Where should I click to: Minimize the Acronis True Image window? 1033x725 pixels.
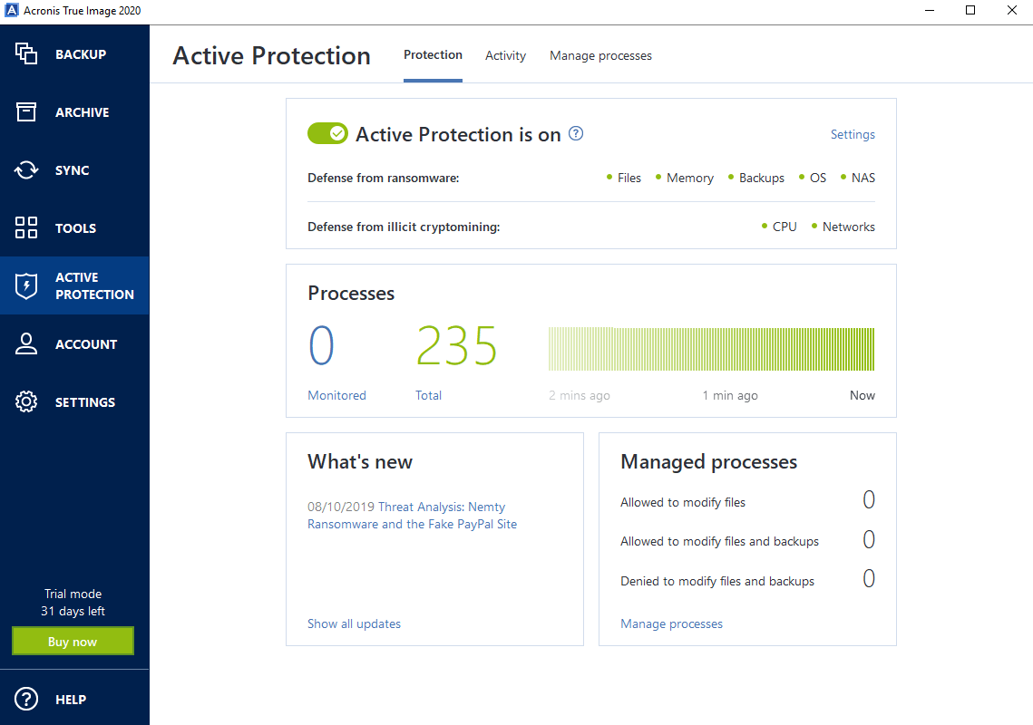[930, 11]
